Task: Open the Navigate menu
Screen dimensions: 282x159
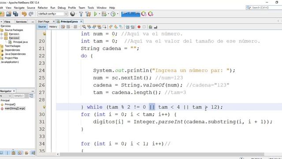Action: [19, 8]
